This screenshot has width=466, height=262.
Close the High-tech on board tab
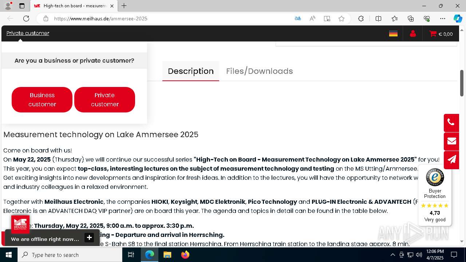tap(112, 6)
